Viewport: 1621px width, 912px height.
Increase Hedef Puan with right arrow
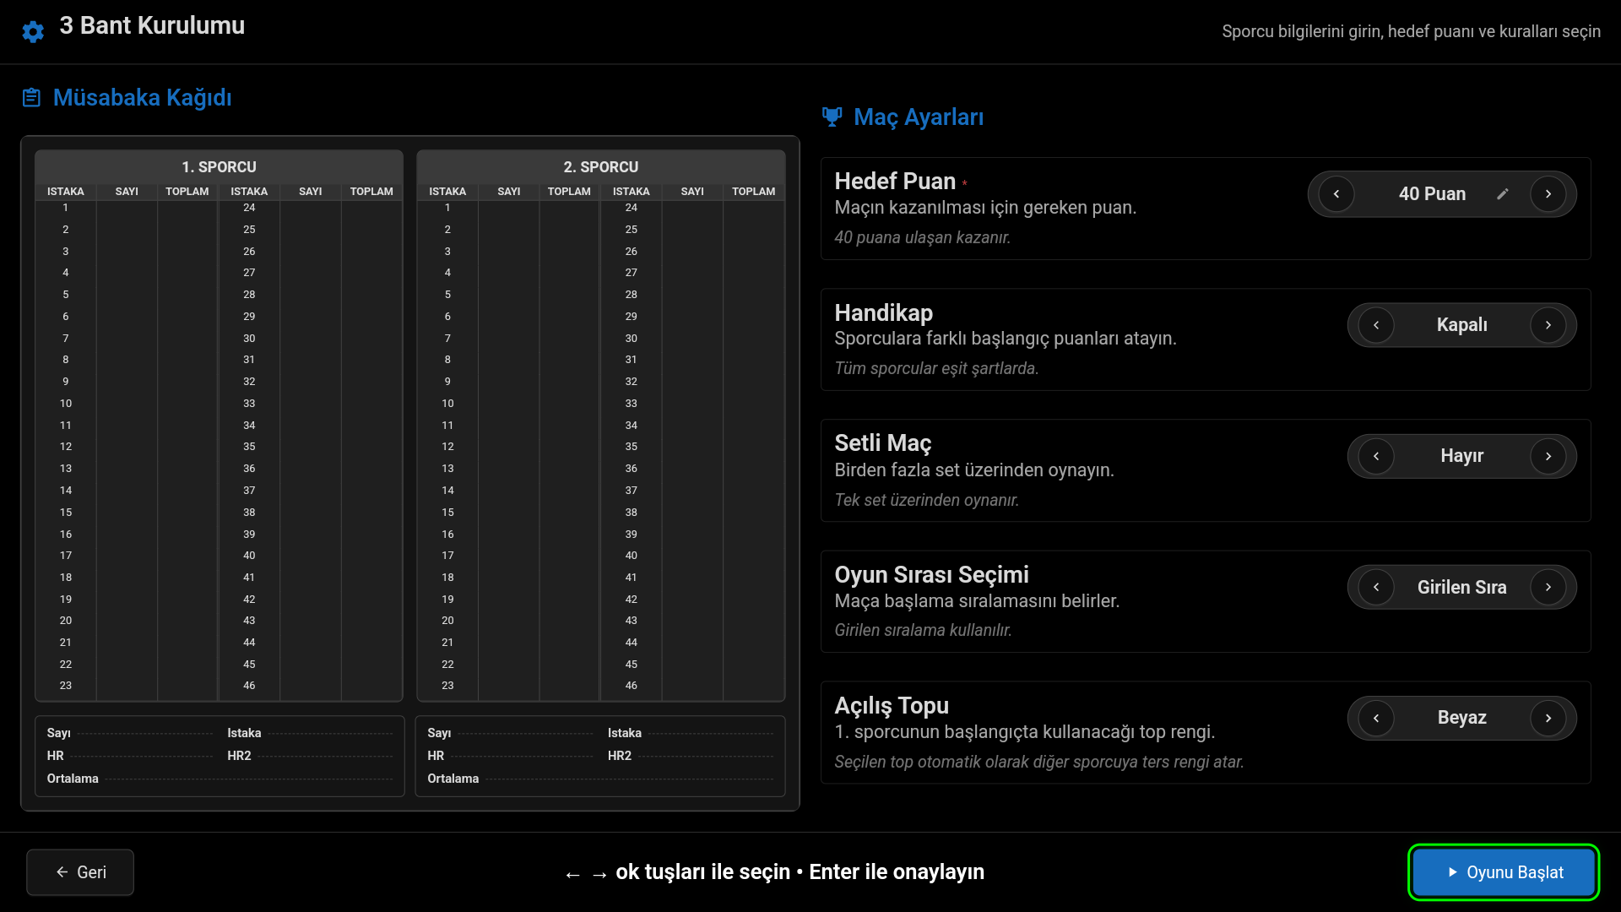click(1548, 194)
